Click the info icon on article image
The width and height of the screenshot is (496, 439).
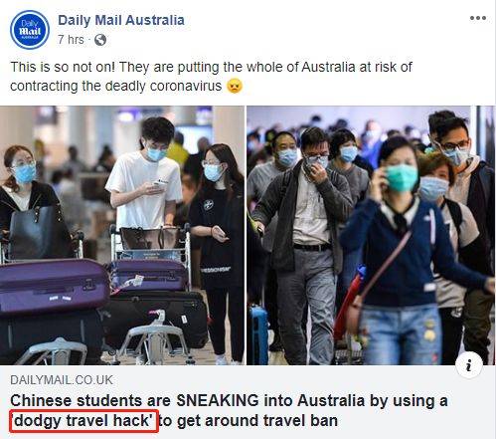(468, 365)
